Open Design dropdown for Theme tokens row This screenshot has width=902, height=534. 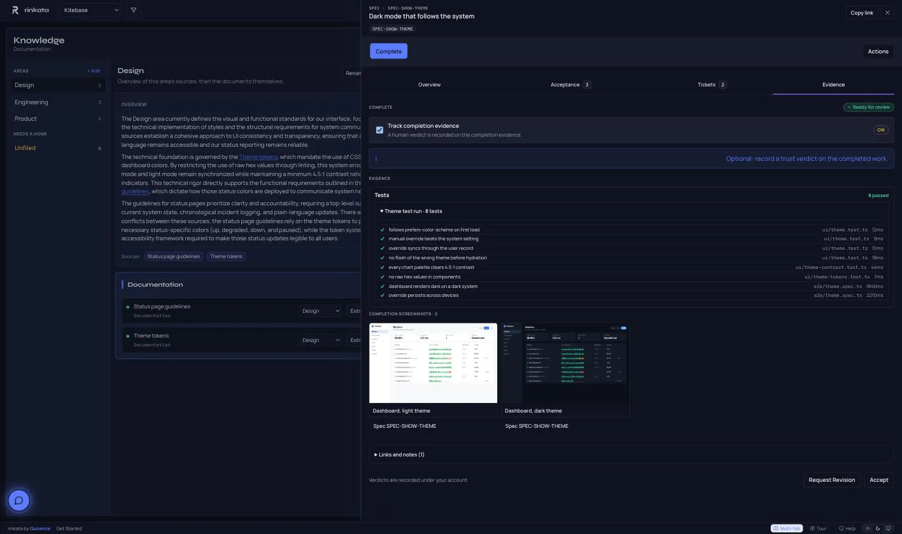(x=320, y=340)
